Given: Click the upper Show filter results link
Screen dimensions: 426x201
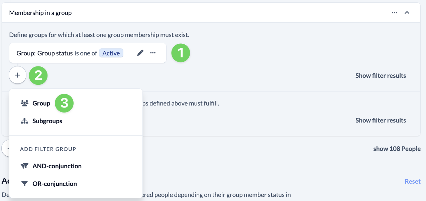Looking at the screenshot, I should [x=381, y=75].
